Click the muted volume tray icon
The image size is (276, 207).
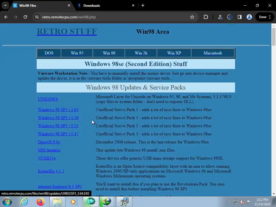[x=242, y=202]
